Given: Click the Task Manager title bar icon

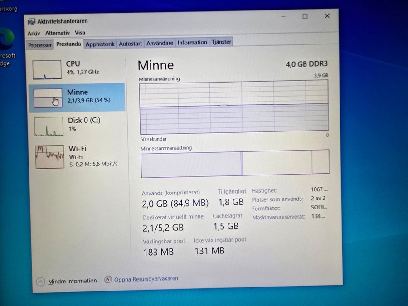Looking at the screenshot, I should (x=31, y=21).
